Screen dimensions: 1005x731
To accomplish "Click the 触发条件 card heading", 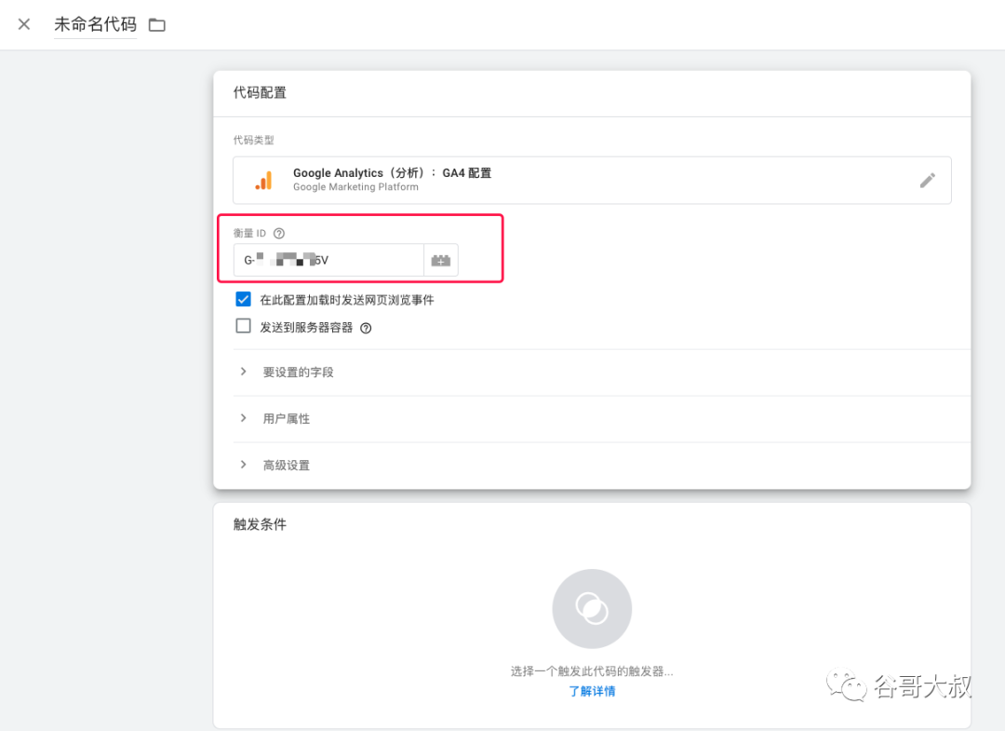I will click(260, 524).
